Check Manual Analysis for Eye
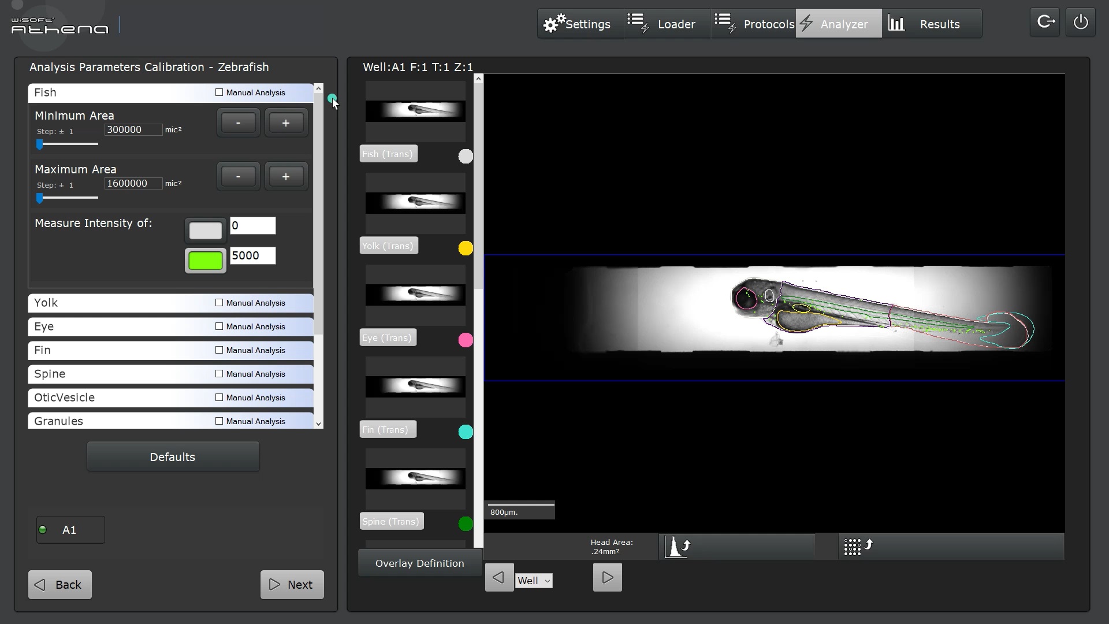 [x=219, y=326]
